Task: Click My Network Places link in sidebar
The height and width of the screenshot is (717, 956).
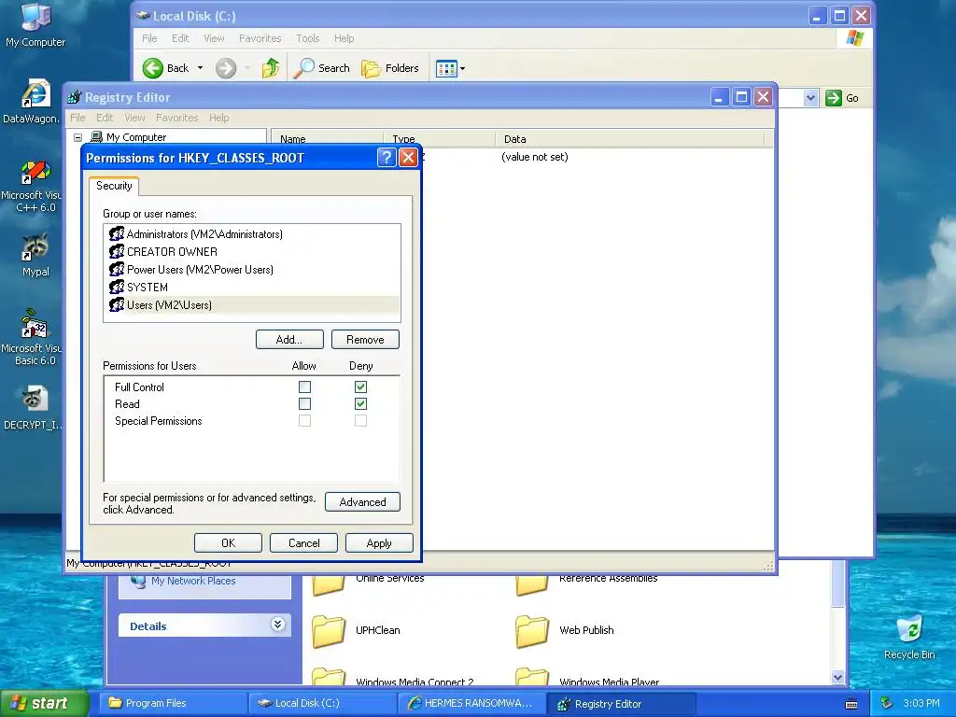Action: [193, 581]
